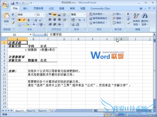Switch to the 插入 ribbon tab

coord(25,9)
